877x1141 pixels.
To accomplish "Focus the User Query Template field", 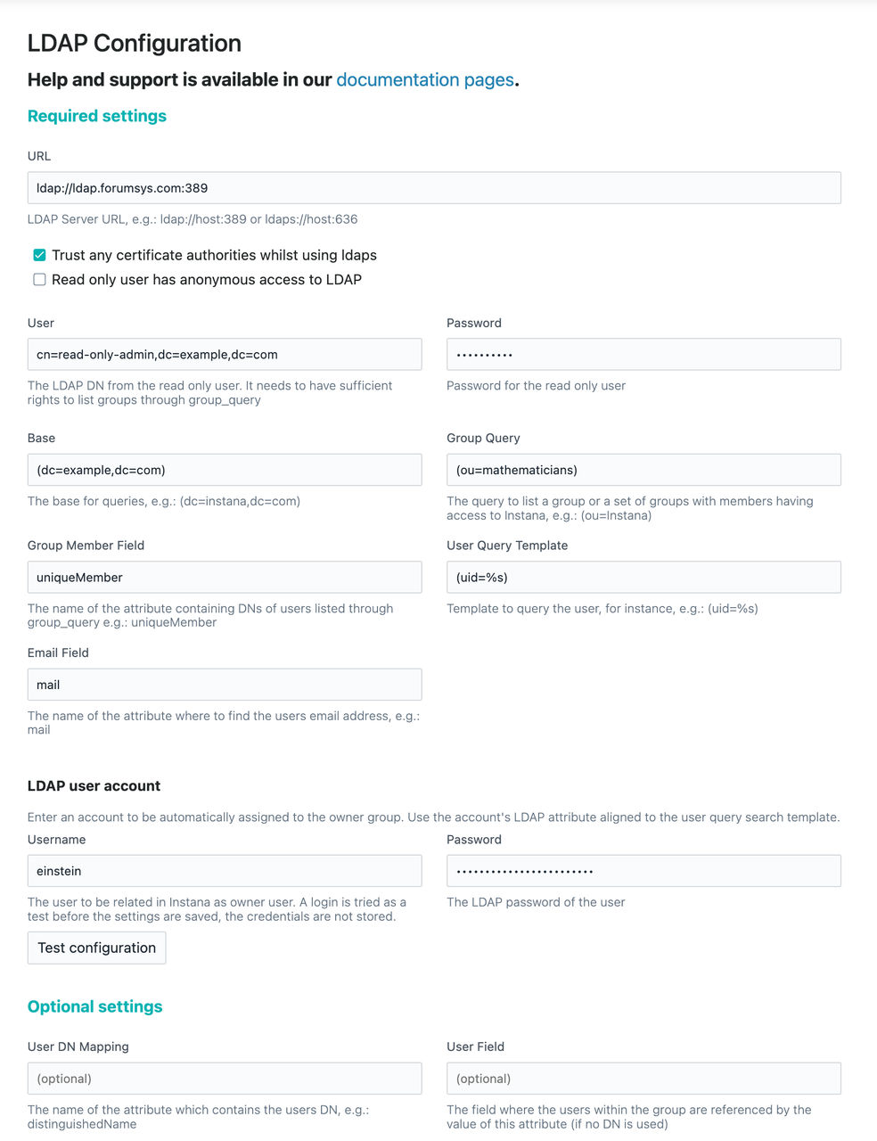I will tap(643, 578).
